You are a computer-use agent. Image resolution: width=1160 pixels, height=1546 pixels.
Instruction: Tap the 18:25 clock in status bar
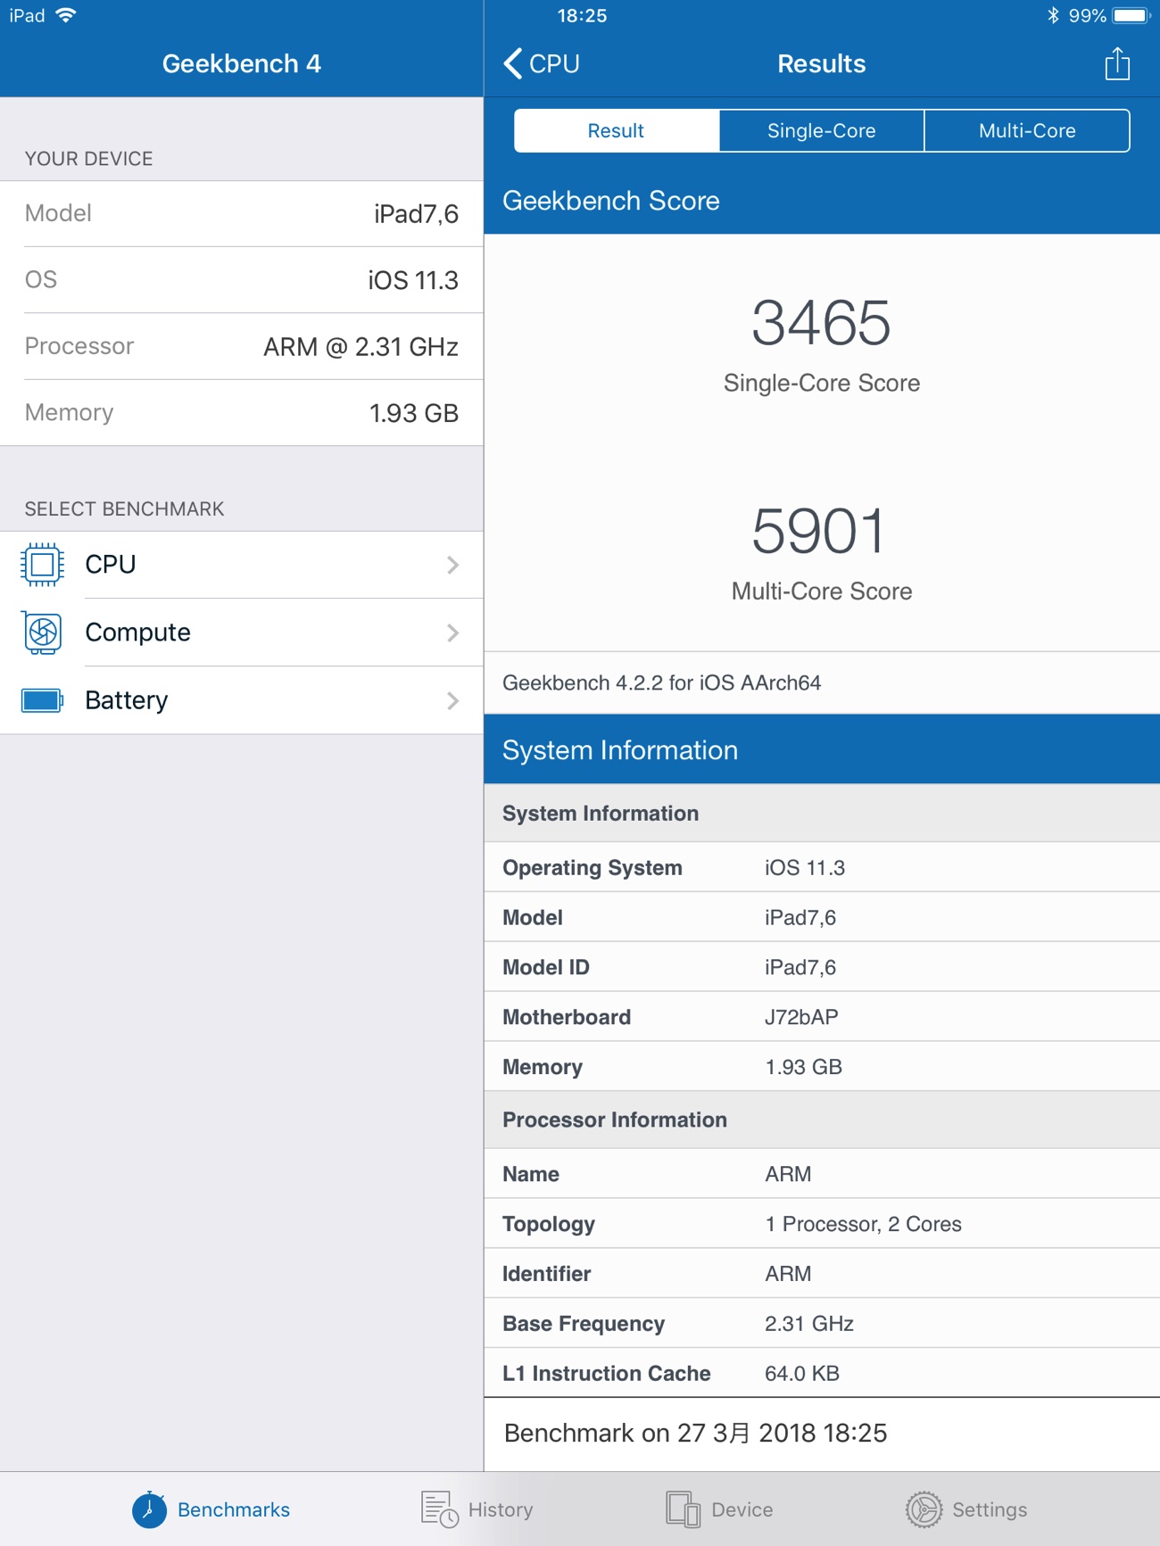point(582,15)
